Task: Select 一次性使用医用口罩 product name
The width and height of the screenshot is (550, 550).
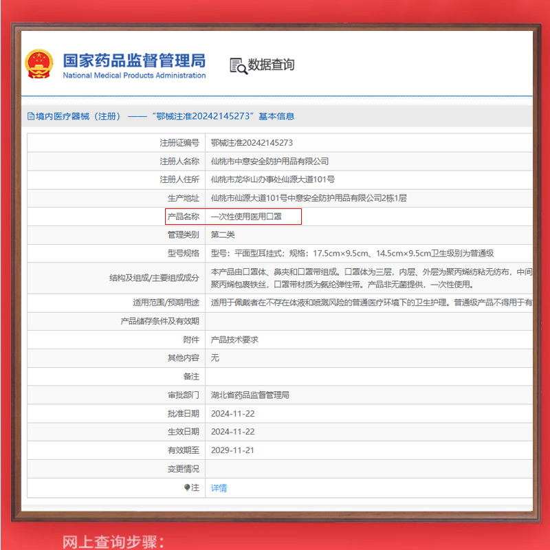Action: point(246,217)
